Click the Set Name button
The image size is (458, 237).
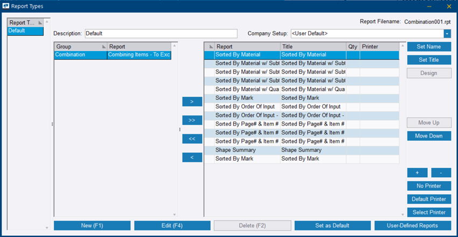pyautogui.click(x=429, y=47)
